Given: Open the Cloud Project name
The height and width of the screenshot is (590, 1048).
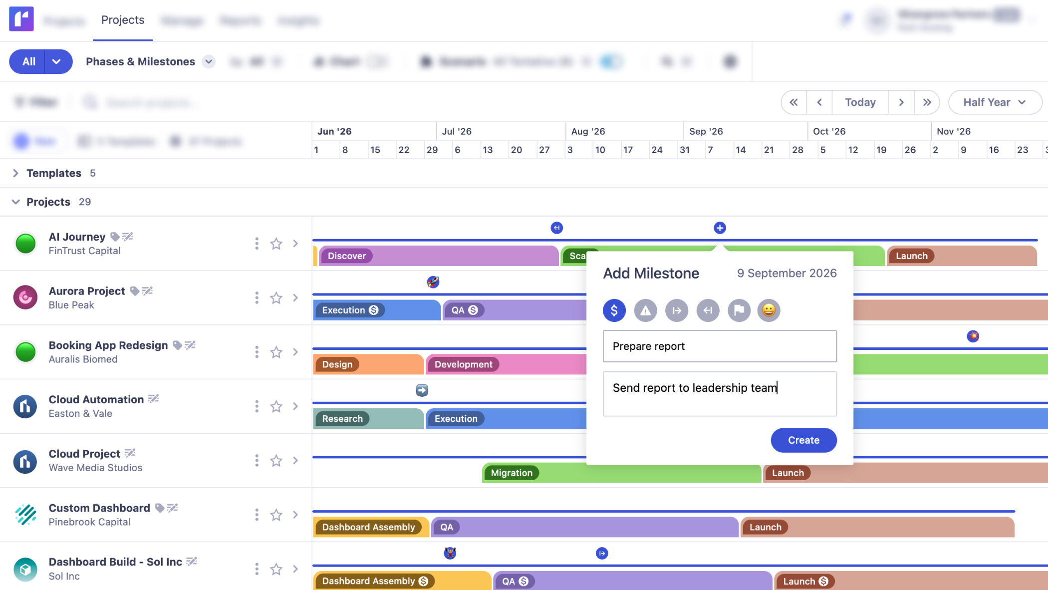Looking at the screenshot, I should click(84, 454).
